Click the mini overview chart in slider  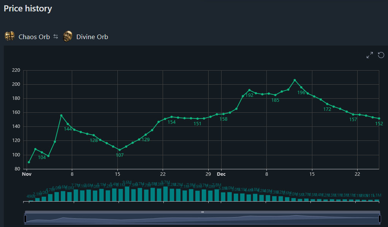203,219
